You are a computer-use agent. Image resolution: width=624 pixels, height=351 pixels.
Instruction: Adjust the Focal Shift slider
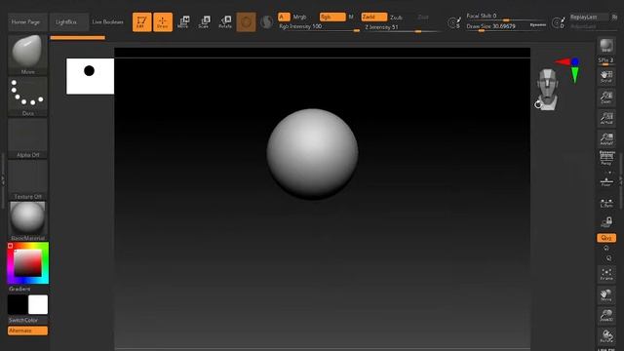coord(505,17)
